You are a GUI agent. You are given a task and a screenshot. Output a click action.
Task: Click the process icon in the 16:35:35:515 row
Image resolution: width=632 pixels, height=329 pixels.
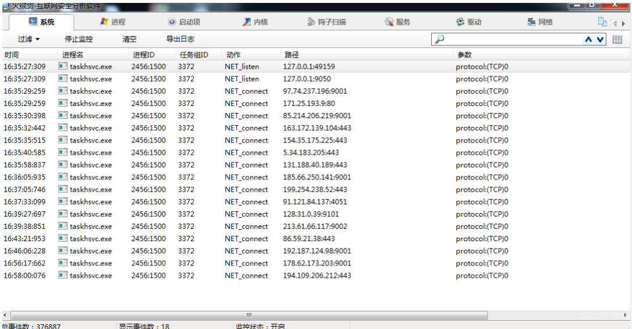pos(62,140)
